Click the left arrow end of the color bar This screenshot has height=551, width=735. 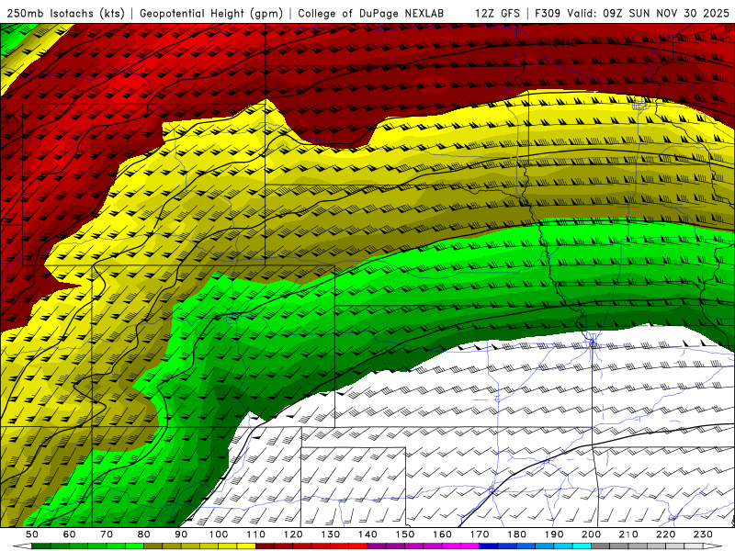[x=22, y=546]
